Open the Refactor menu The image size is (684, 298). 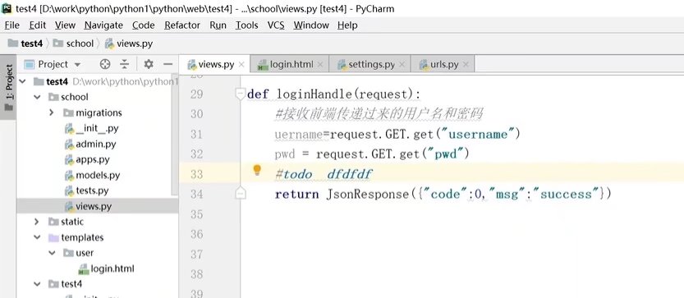182,25
